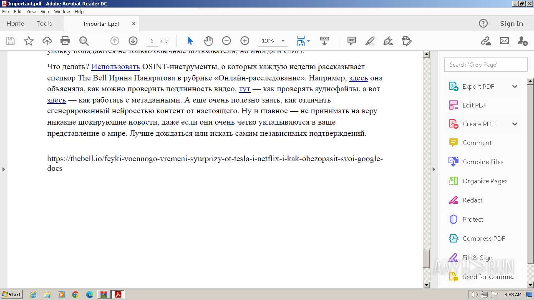
Task: Open the Redact tool
Action: [472, 200]
